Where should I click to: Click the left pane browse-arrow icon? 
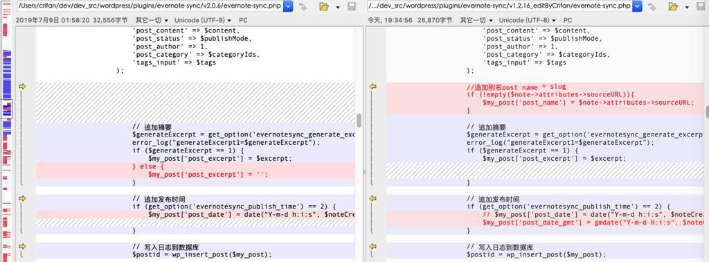pos(303,7)
